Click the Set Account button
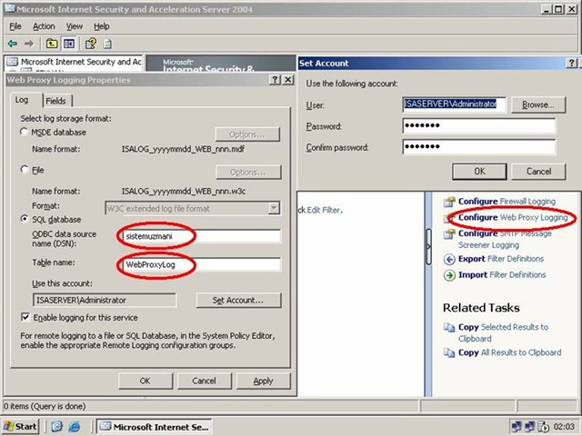Screen dimensions: 582x436 pos(238,301)
